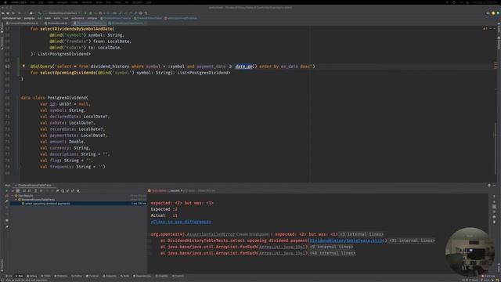The width and height of the screenshot is (501, 282).
Task: Click PostgresDividend class name on line 68
Action: coord(67,97)
